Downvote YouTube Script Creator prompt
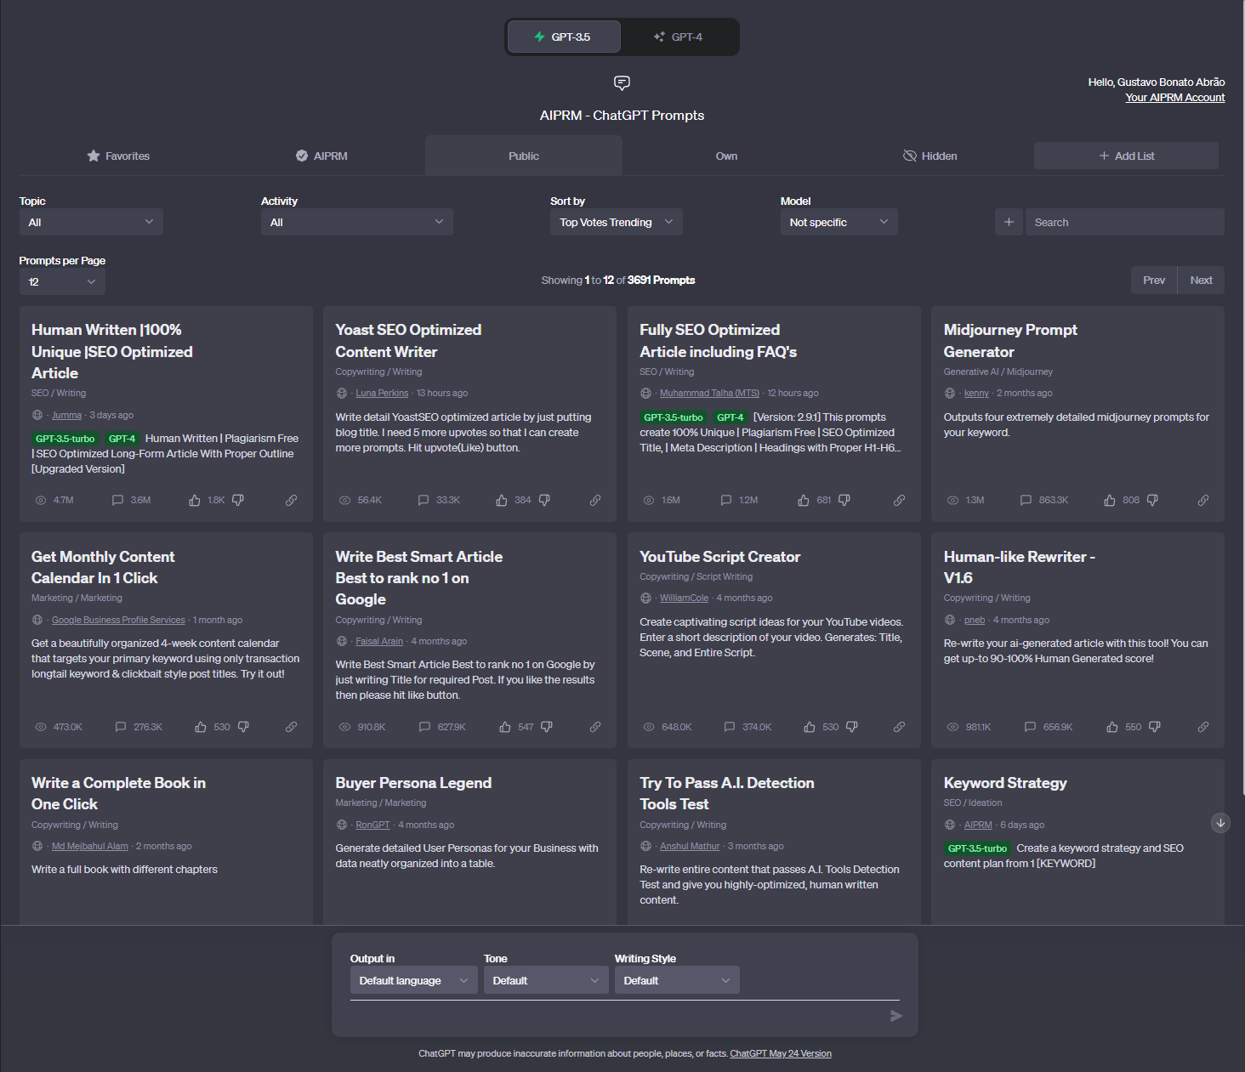Image resolution: width=1245 pixels, height=1072 pixels. pyautogui.click(x=852, y=727)
